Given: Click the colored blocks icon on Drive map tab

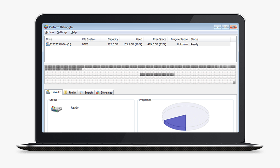Looking at the screenshot, I should click(x=98, y=92).
